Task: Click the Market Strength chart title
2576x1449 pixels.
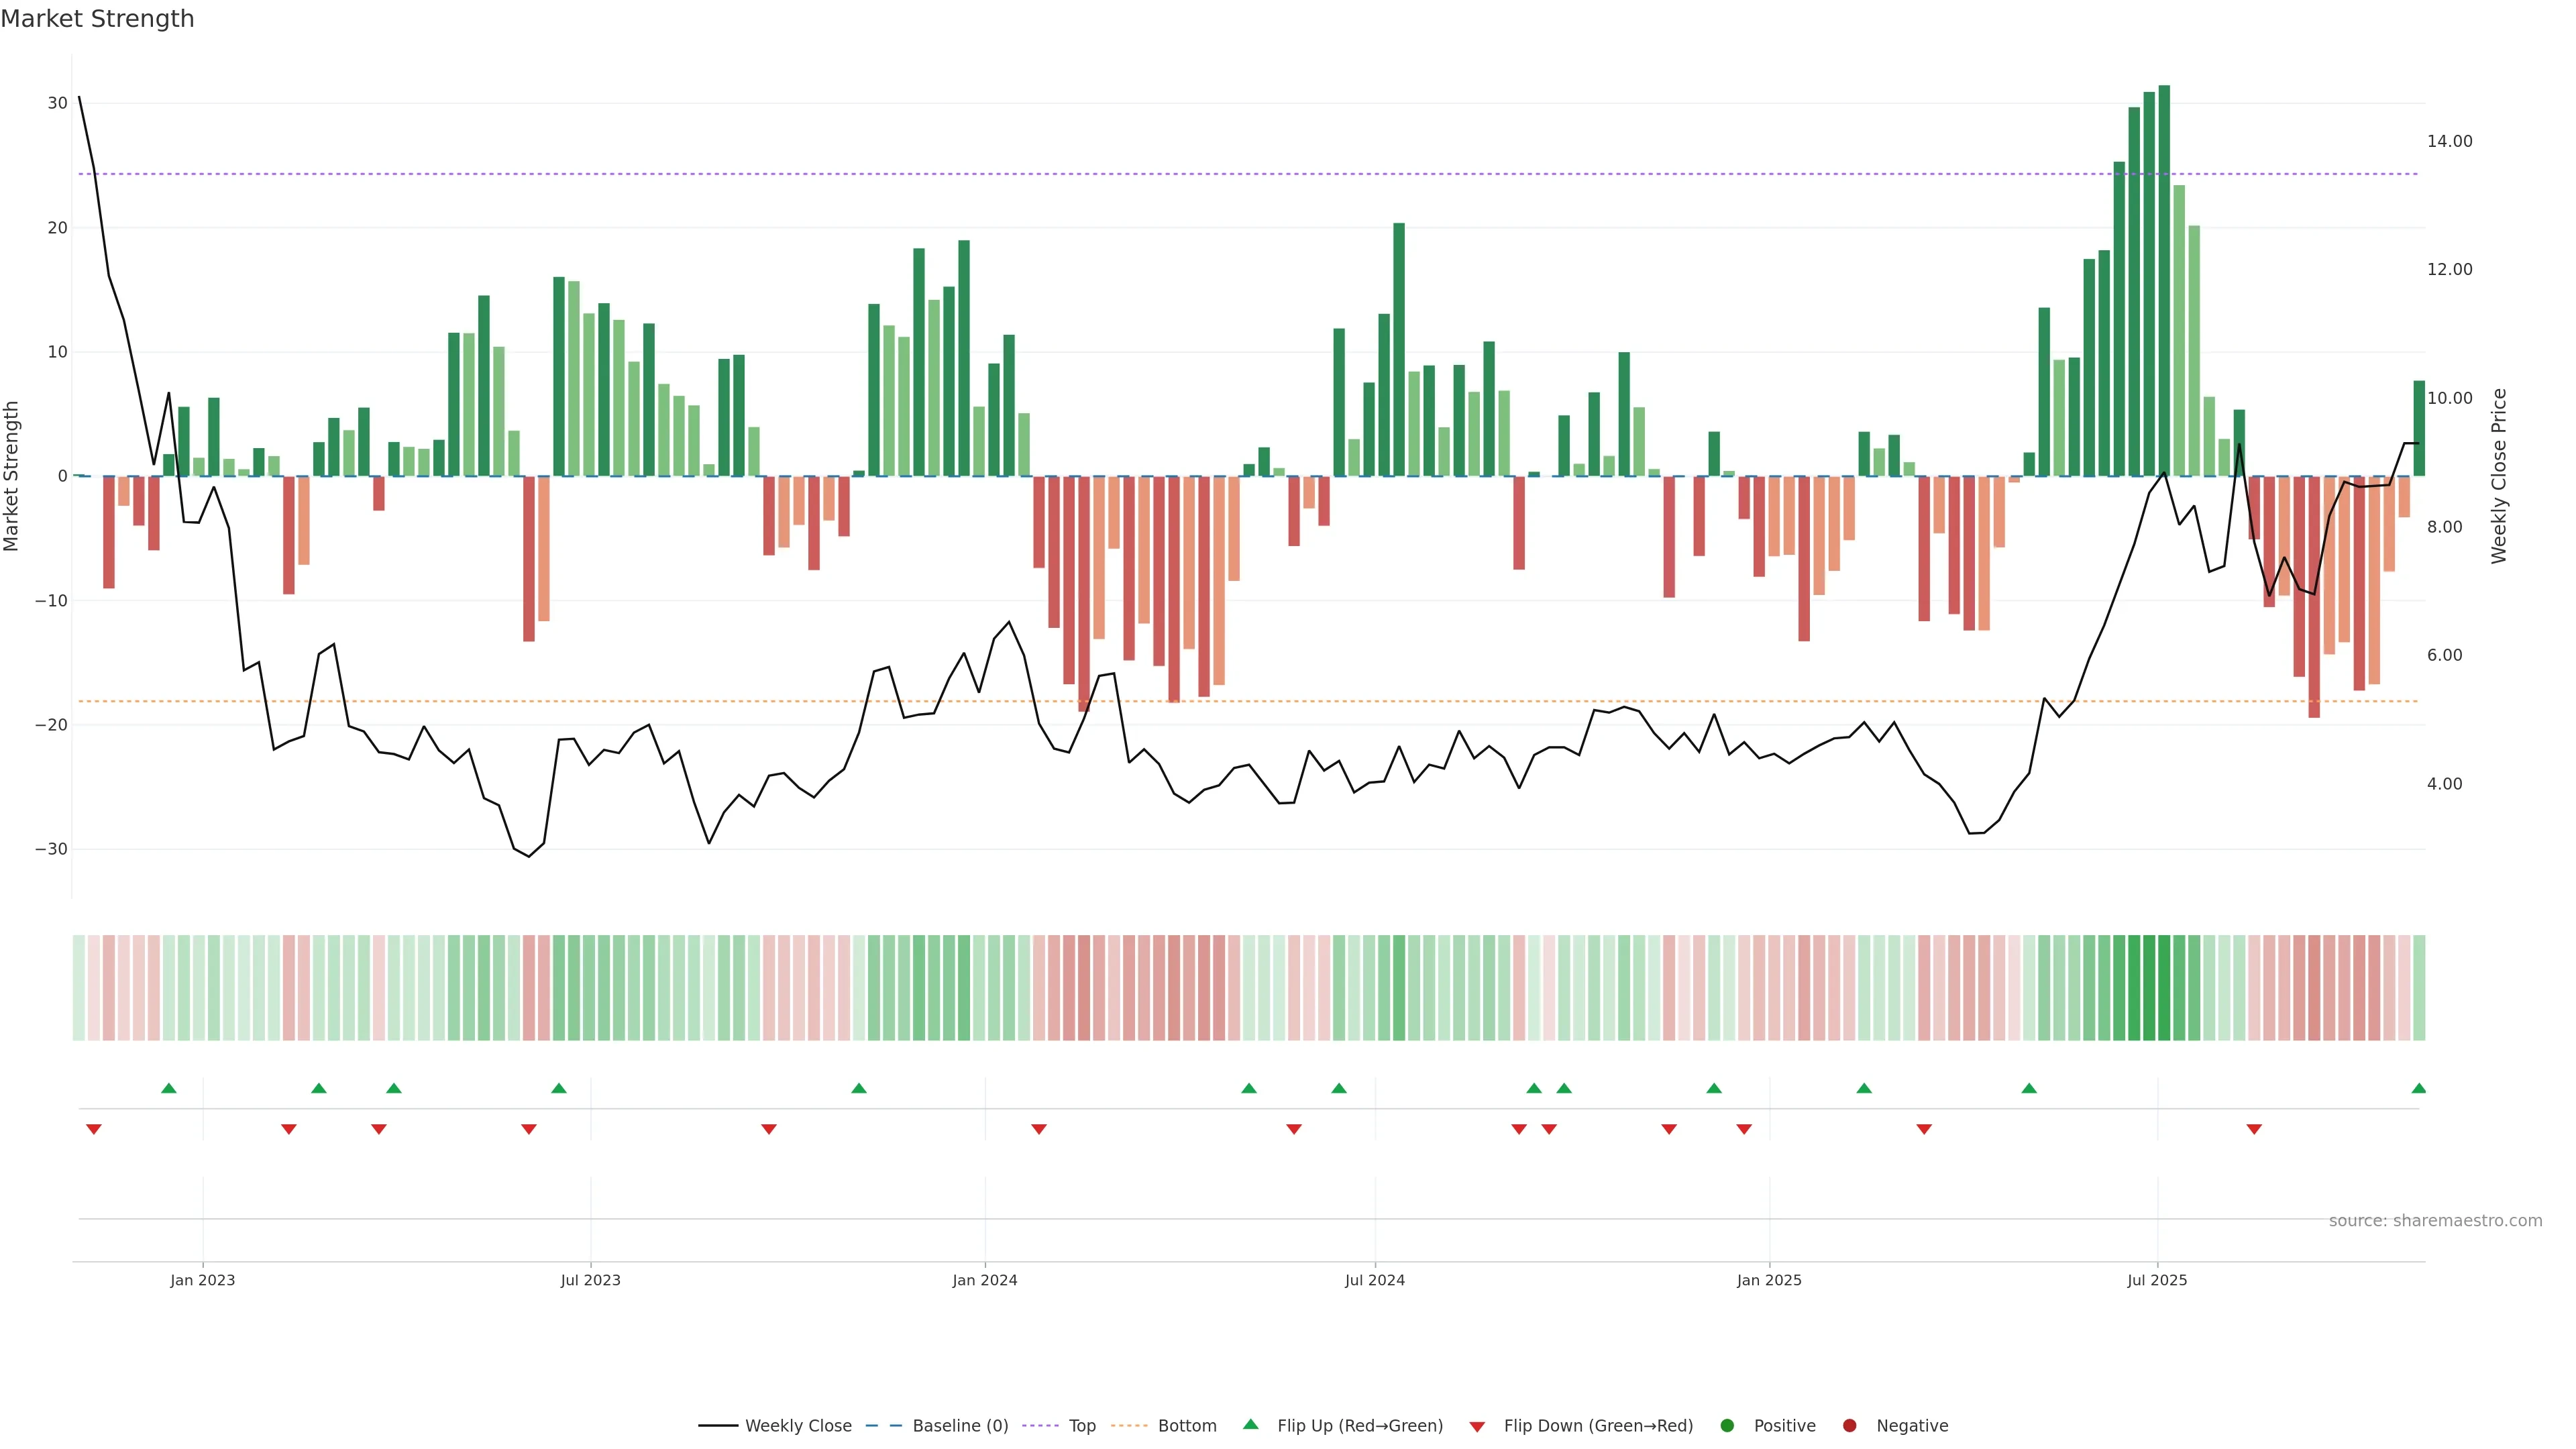Action: coord(97,19)
